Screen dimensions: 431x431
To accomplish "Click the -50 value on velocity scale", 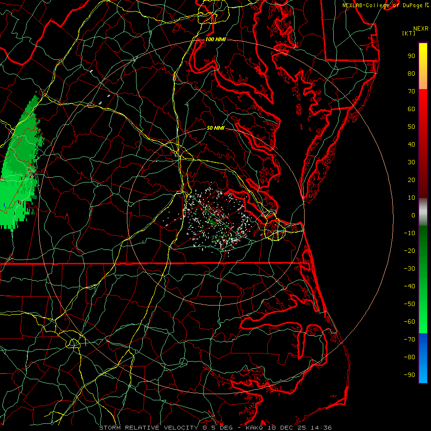I will pyautogui.click(x=409, y=304).
